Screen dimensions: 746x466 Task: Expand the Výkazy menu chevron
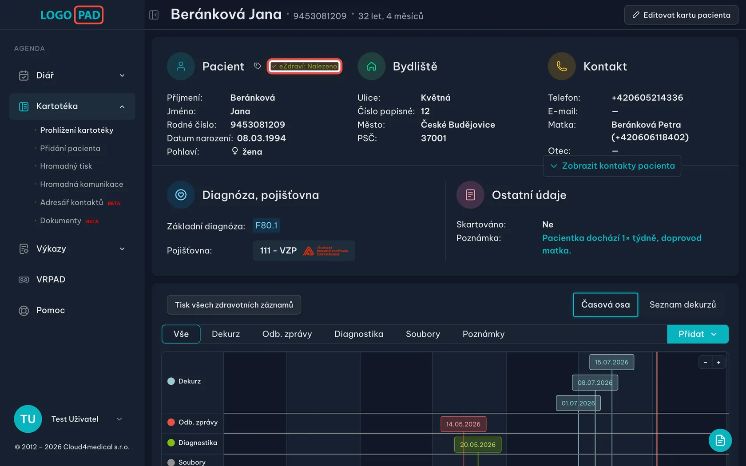[122, 249]
